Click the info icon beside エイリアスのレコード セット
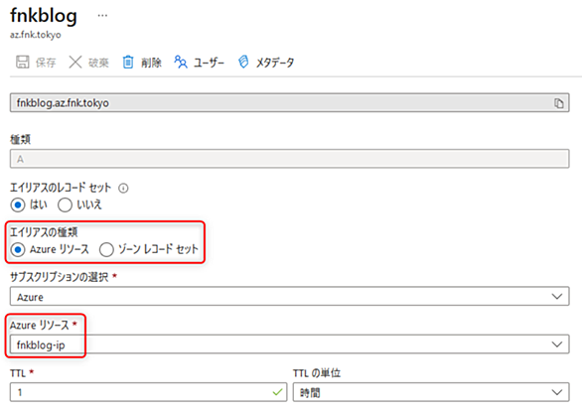 (x=123, y=189)
